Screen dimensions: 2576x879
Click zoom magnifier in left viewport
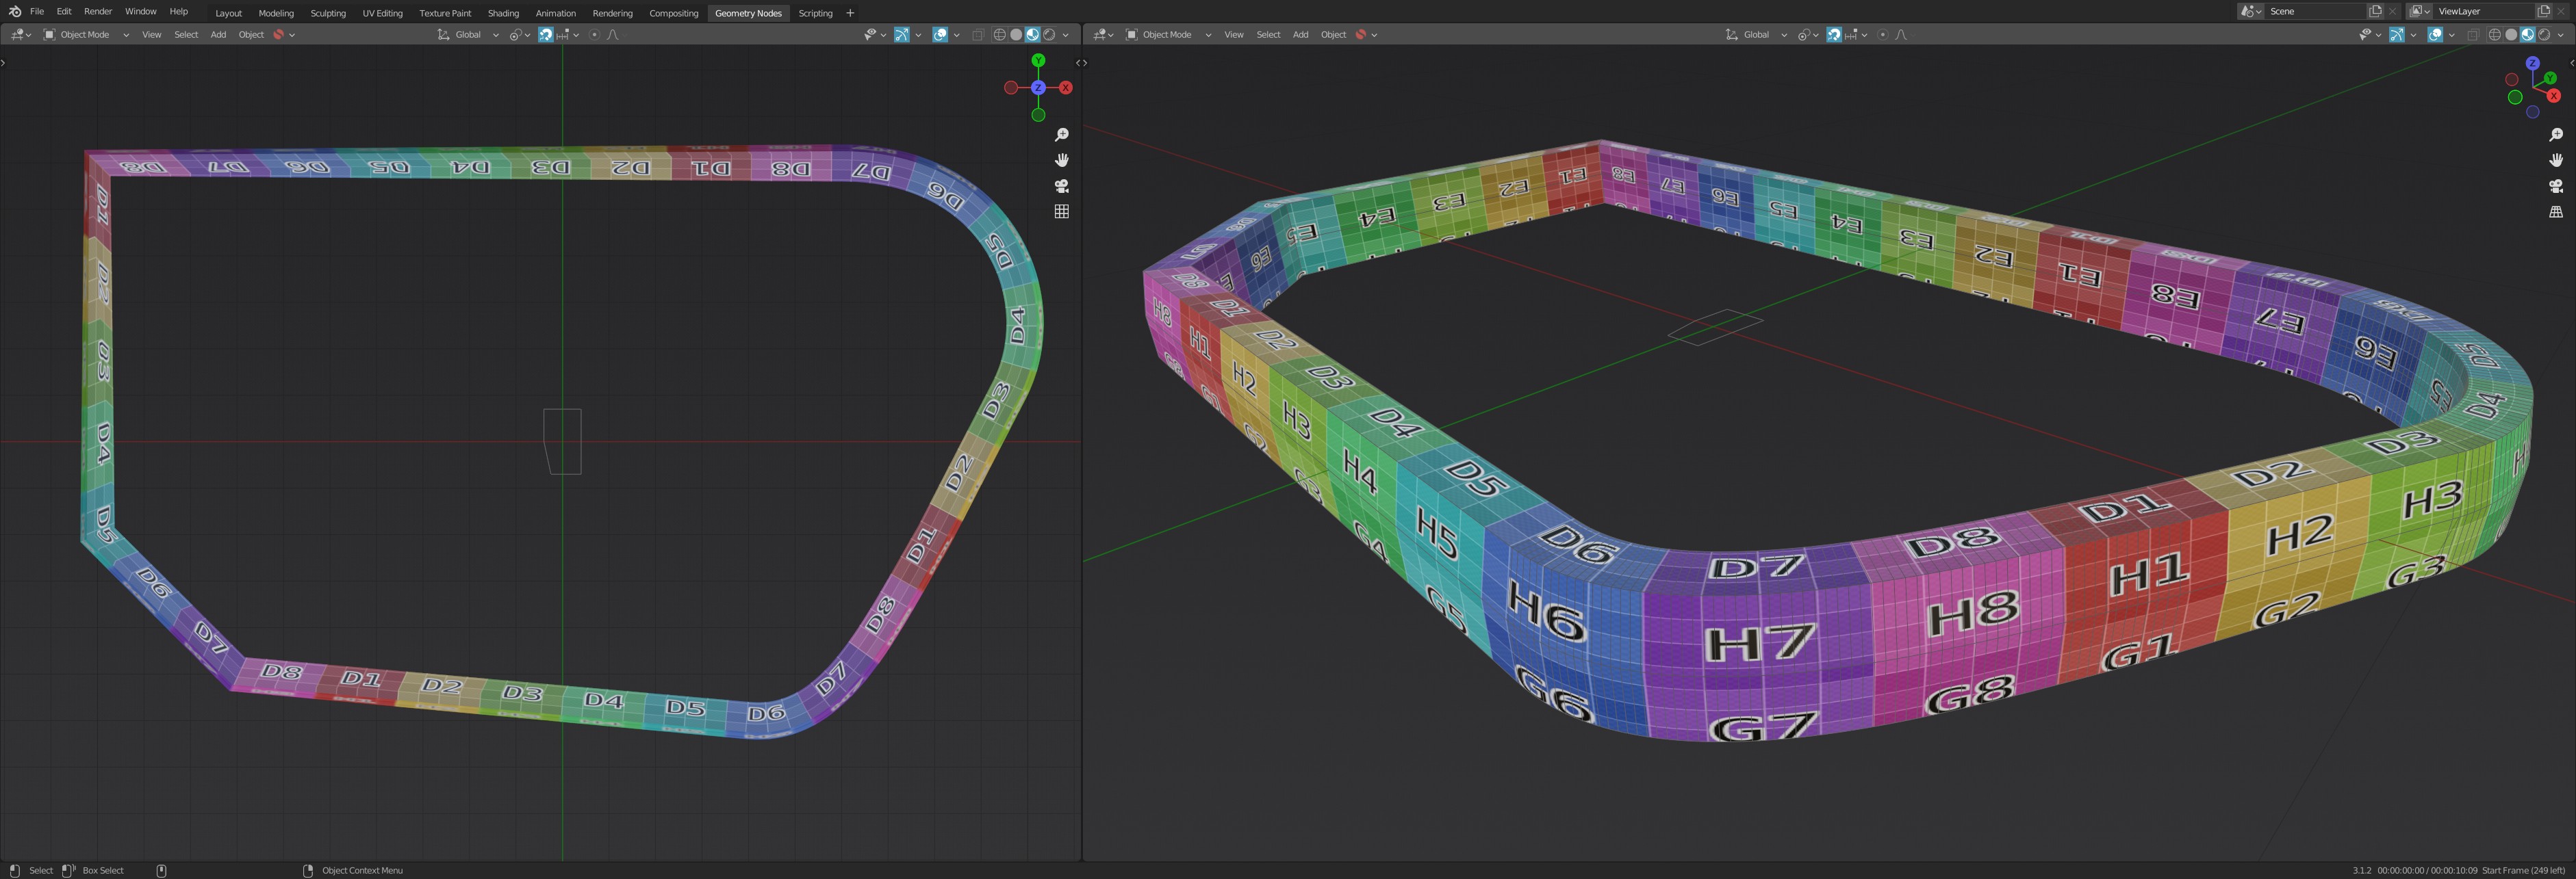click(x=1062, y=135)
